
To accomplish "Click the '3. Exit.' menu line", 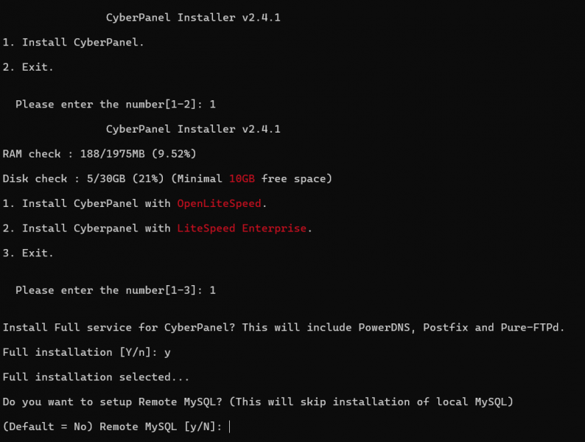I will pyautogui.click(x=28, y=253).
